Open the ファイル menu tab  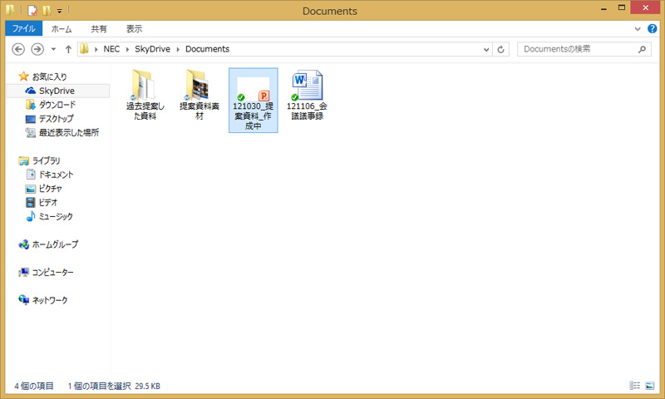coord(22,28)
